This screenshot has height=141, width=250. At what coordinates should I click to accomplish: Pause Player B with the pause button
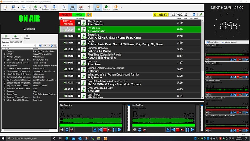click(x=188, y=130)
